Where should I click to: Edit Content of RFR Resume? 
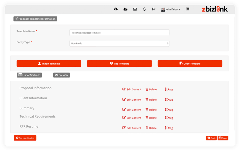[x=132, y=128]
